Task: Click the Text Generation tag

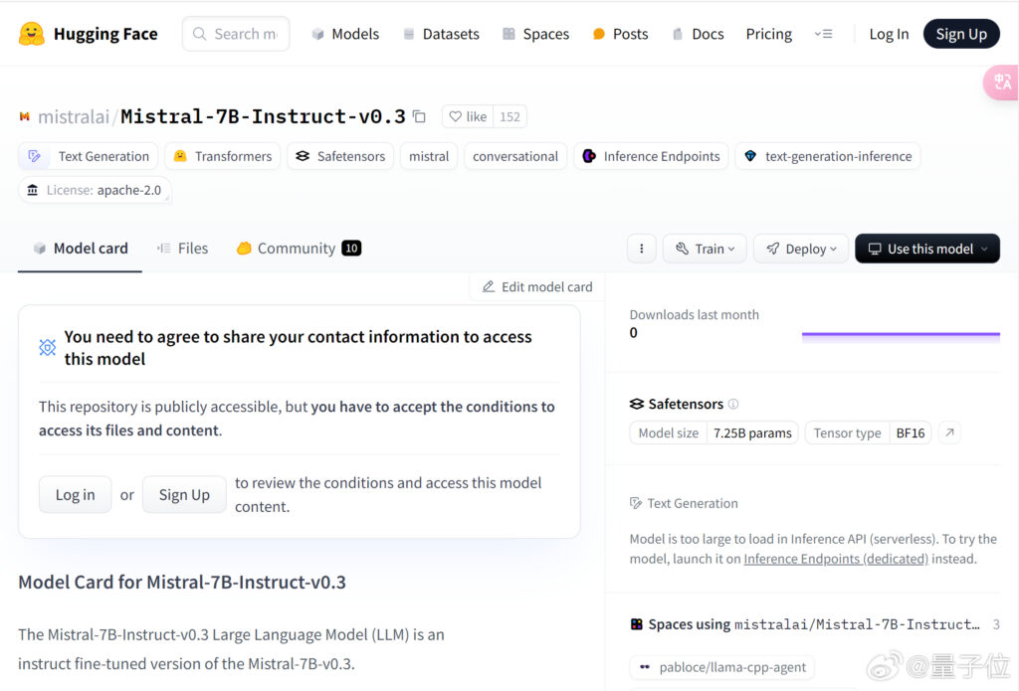Action: point(88,156)
